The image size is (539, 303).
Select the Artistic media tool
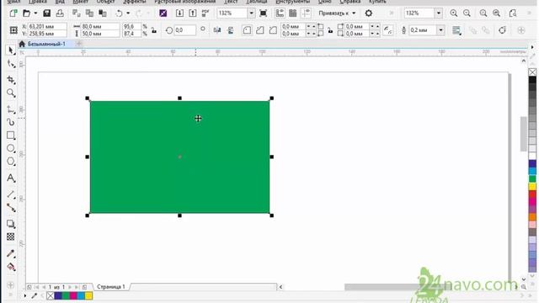tap(11, 122)
